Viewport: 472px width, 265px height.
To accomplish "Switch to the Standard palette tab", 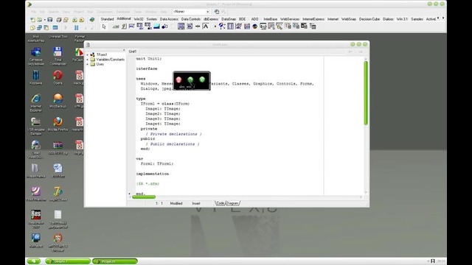I will [x=107, y=19].
